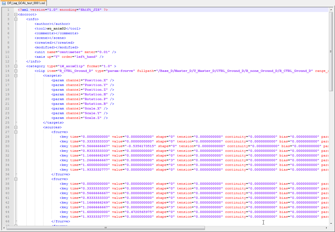
Task: Click line number 1 in the margin
Action: (x=8, y=10)
